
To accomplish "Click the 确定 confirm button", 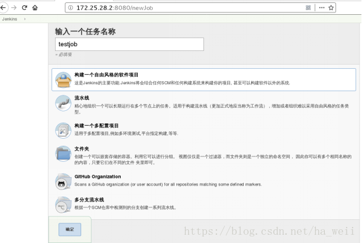I will point(70,229).
